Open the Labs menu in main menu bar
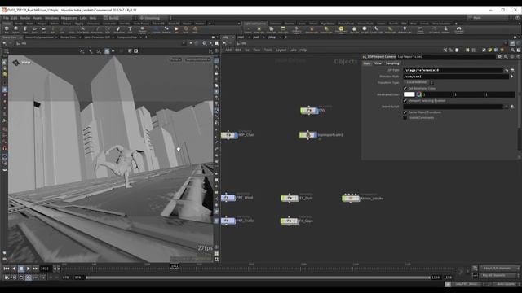The image size is (522, 293). tap(83, 18)
